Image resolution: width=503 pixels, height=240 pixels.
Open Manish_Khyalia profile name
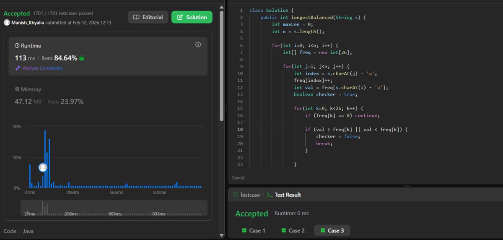coord(27,23)
